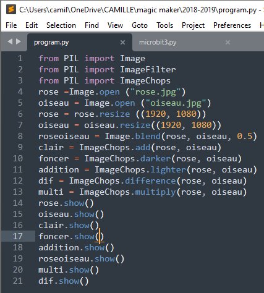Click the previous tab left arrow

pyautogui.click(x=10, y=41)
